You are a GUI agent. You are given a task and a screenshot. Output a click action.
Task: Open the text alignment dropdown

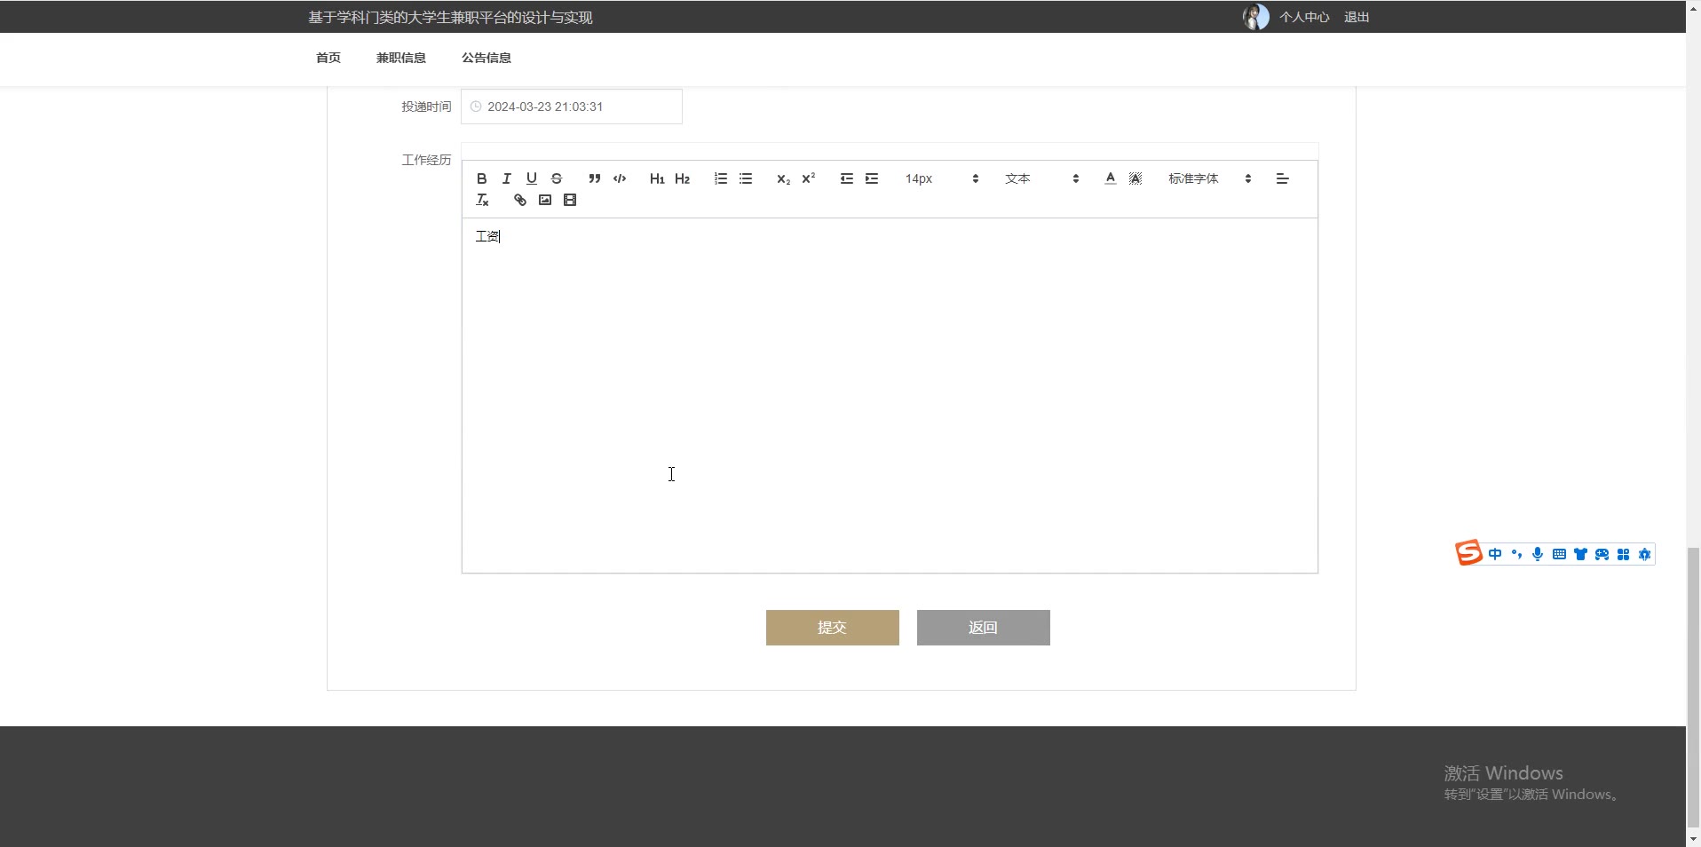pyautogui.click(x=1282, y=178)
